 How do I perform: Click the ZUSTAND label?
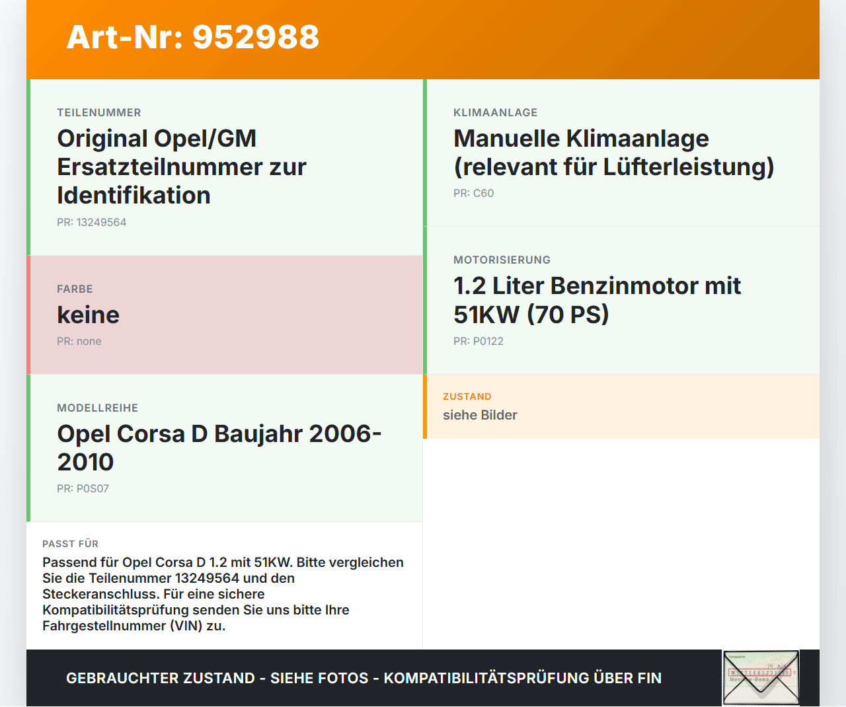(x=467, y=396)
